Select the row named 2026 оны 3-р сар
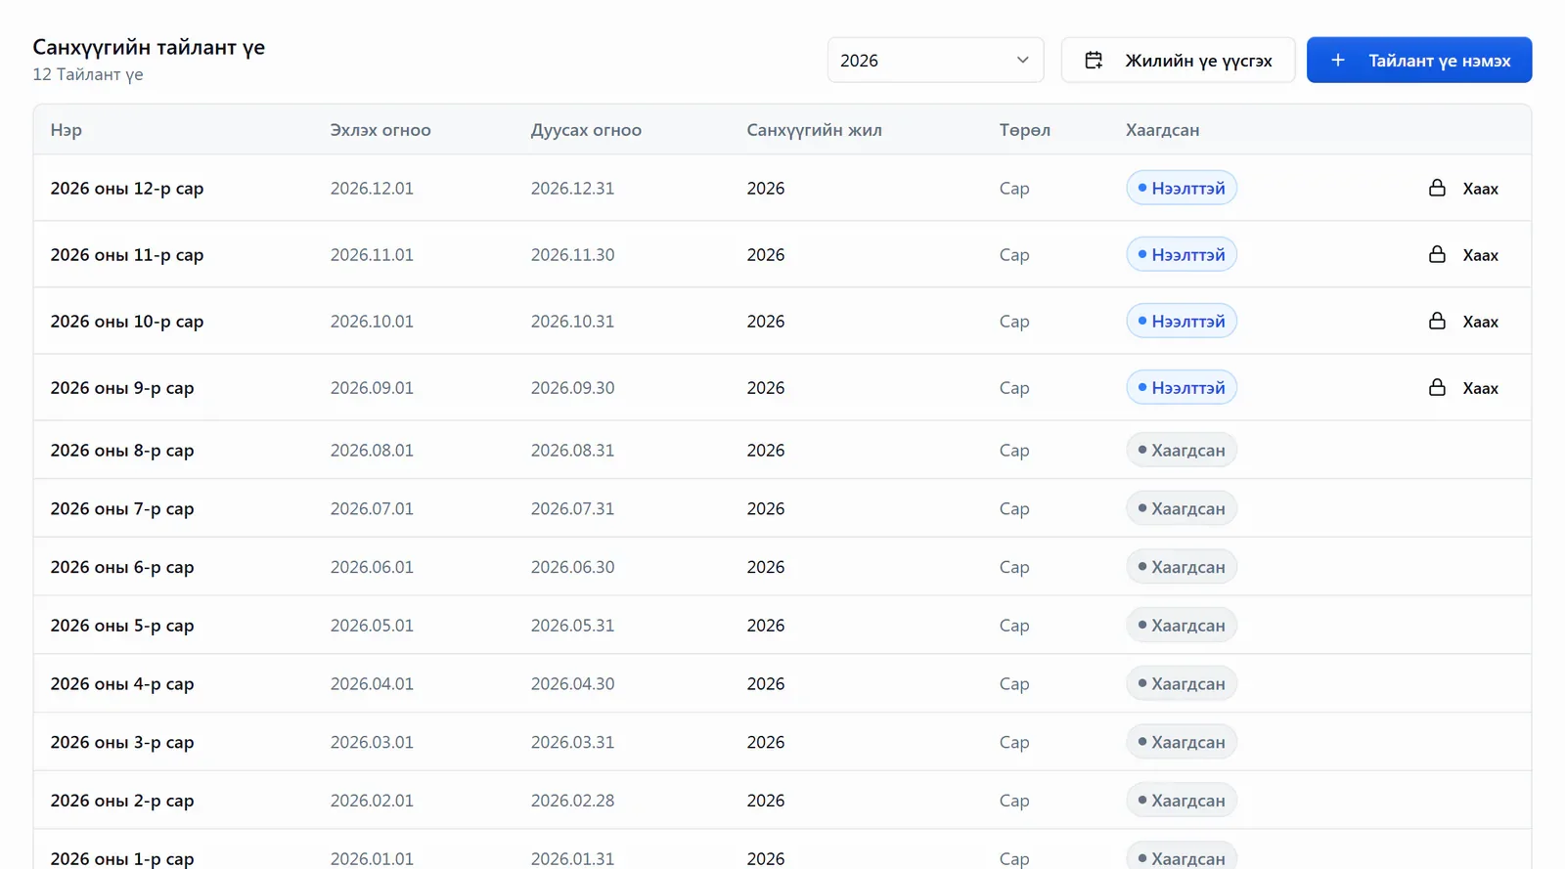 coord(782,742)
